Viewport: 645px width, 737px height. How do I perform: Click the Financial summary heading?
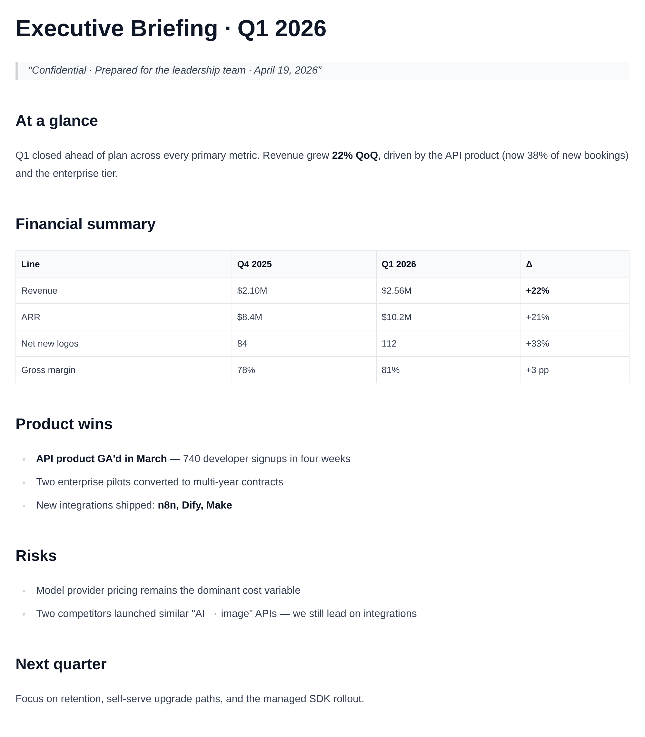(x=85, y=224)
